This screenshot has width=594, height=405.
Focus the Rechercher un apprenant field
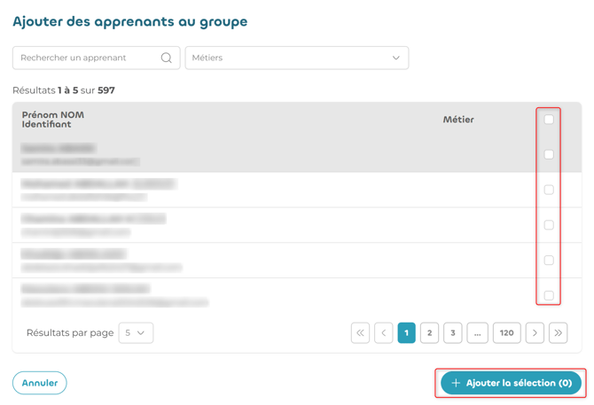click(97, 58)
